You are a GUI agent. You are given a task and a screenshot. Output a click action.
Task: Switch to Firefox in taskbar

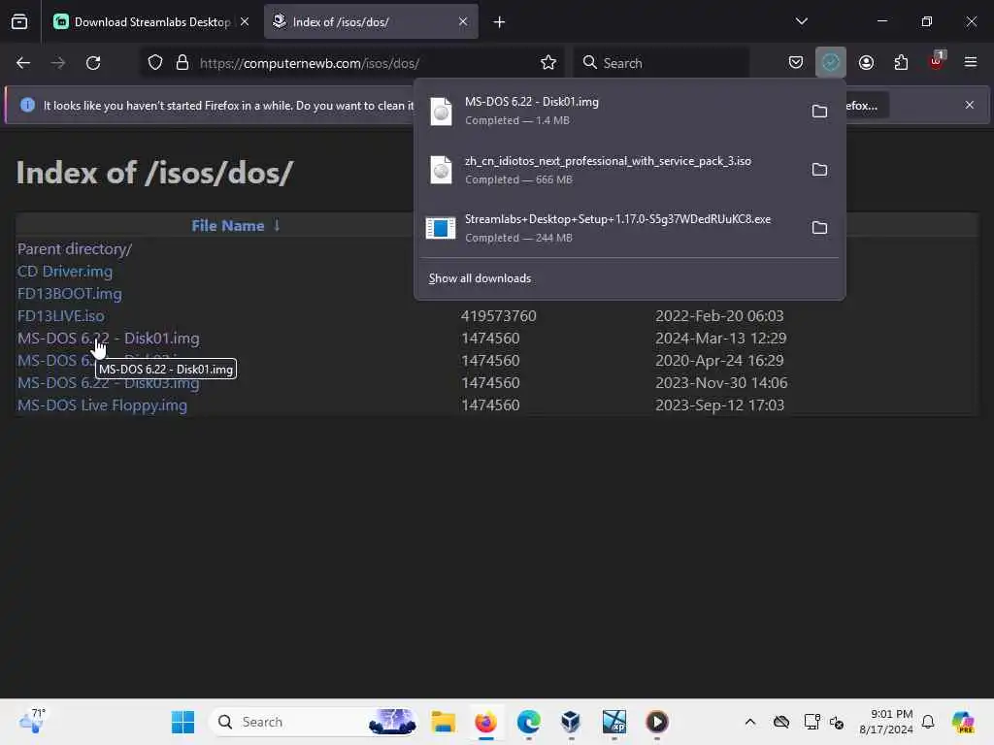coord(485,722)
